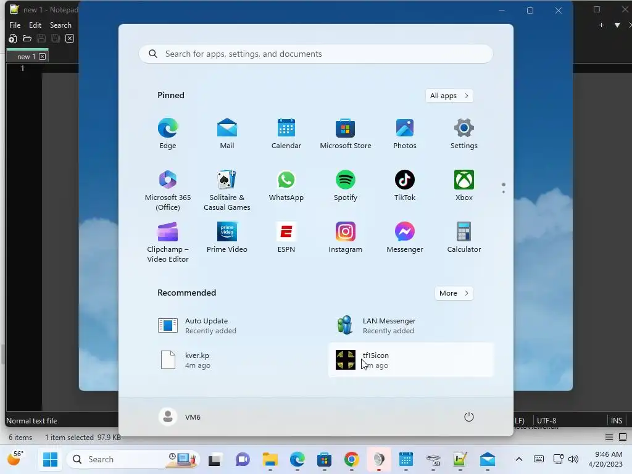Open the Instagram app

[x=346, y=238]
